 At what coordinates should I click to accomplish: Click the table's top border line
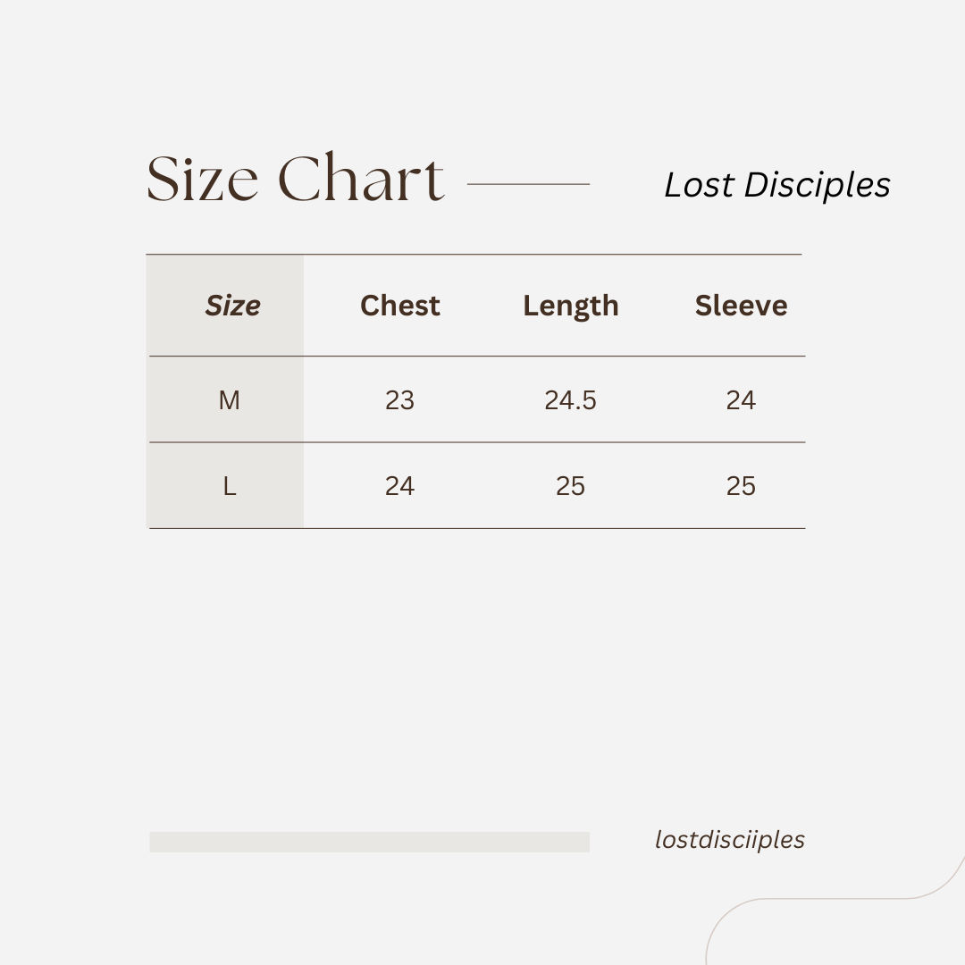[474, 254]
